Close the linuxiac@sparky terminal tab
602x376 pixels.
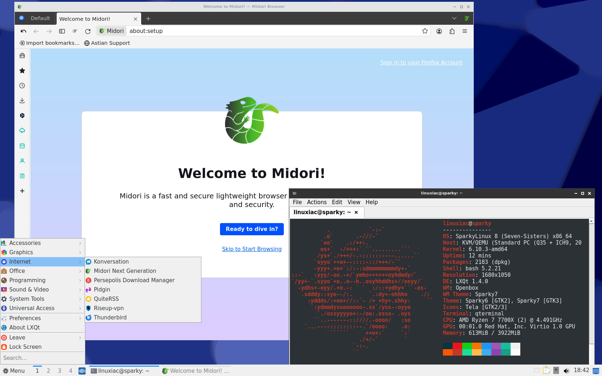pos(356,212)
